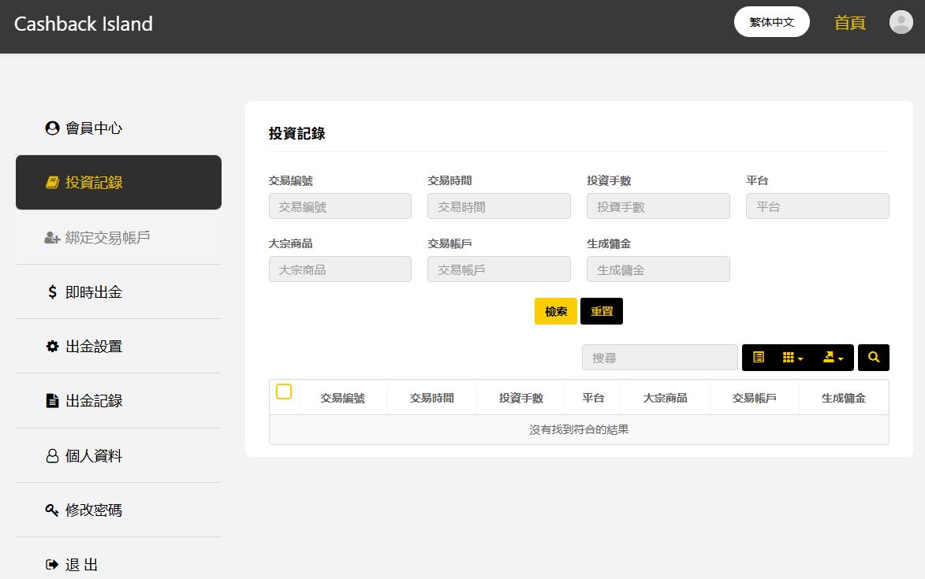Click the 沒有找到符合的結果 empty row
Viewport: 925px width, 579px height.
point(579,430)
